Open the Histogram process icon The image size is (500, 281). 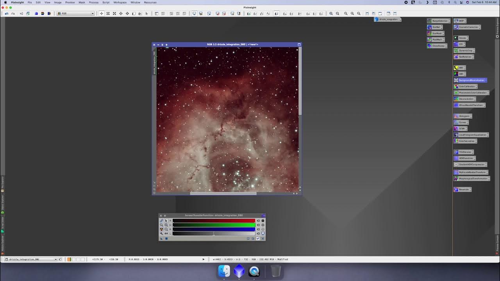point(462,116)
